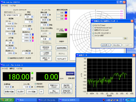Click the Cancel button in export dialog
136x102 pixels.
pos(117,45)
